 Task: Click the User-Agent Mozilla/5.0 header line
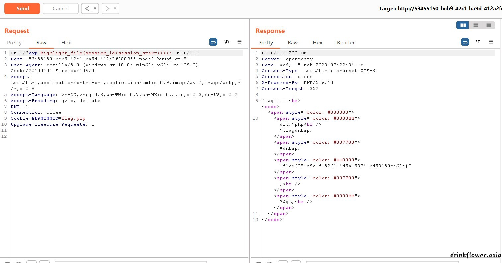[x=104, y=67]
